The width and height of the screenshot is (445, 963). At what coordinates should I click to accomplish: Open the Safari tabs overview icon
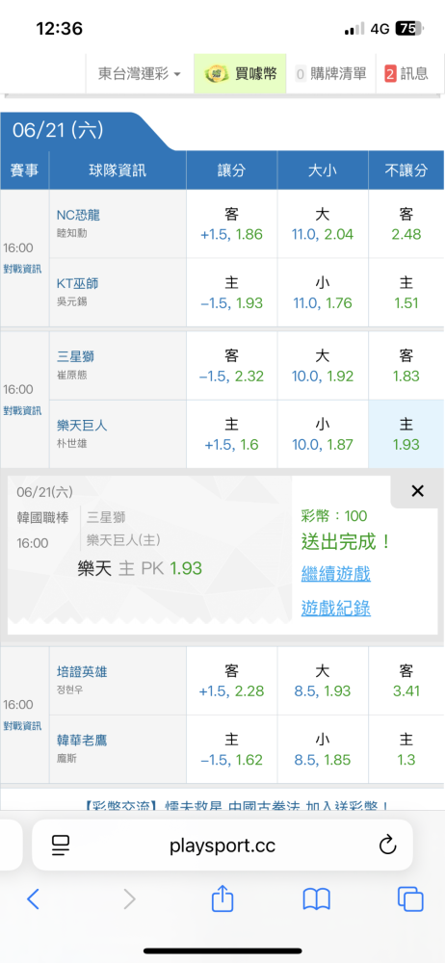[410, 899]
